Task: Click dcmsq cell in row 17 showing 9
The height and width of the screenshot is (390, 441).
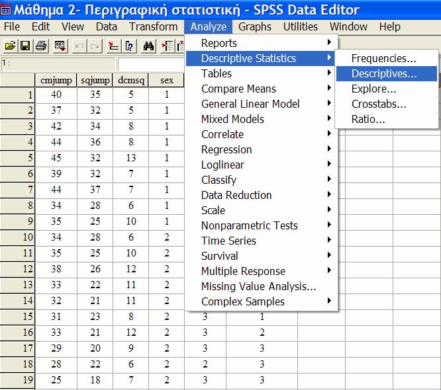Action: coord(131,348)
